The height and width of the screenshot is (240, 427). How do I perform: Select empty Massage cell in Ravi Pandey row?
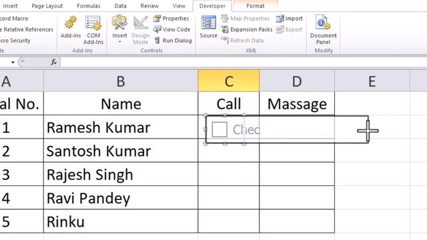coord(297,198)
